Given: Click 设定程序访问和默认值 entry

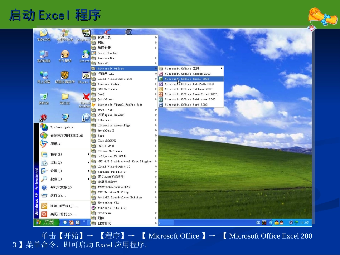Looking at the screenshot, I should (65, 136).
